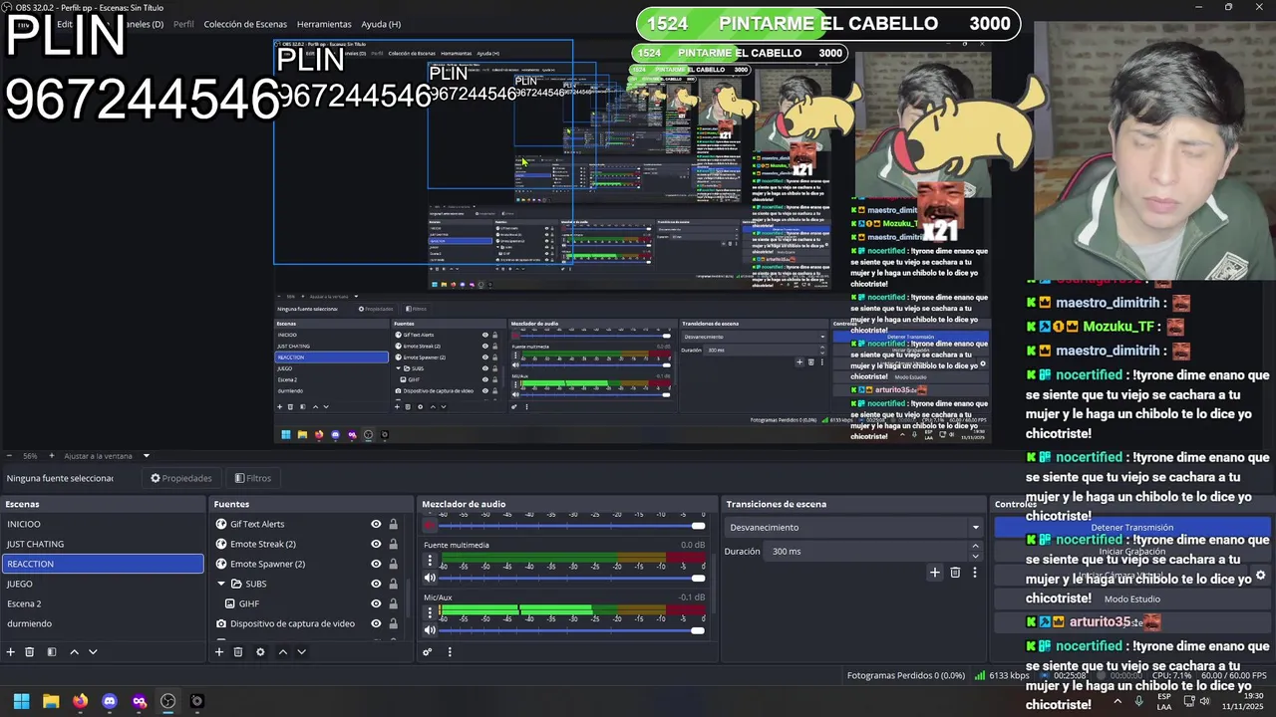This screenshot has height=717, width=1276.
Task: Open Colección de Escenas menu
Action: coord(245,24)
